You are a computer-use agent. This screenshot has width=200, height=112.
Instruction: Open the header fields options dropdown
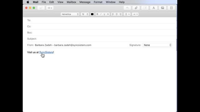tap(50, 8)
